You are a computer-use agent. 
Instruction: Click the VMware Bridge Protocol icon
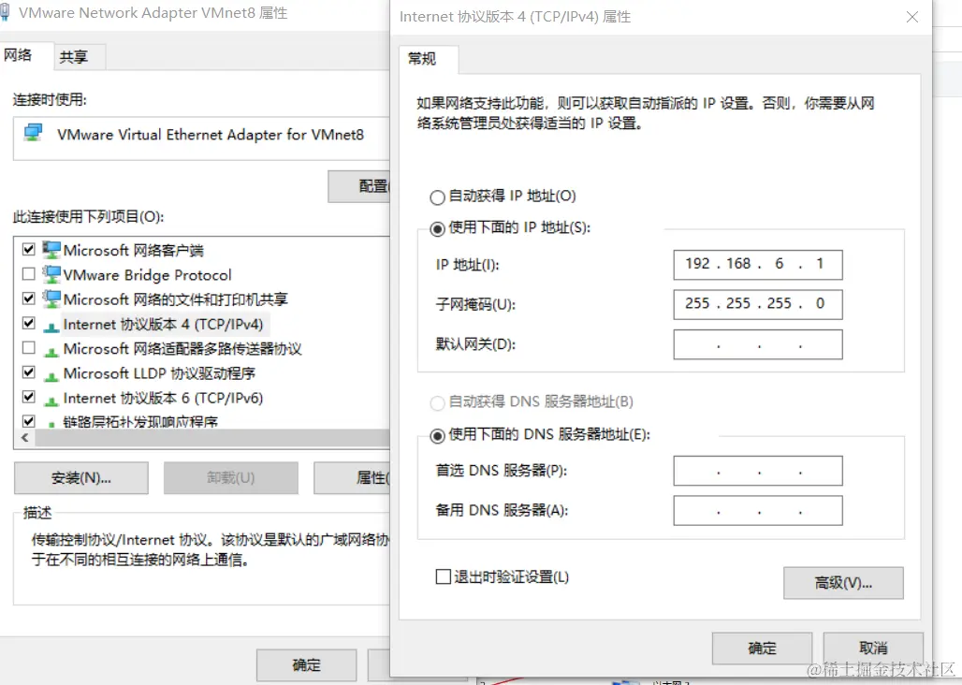click(51, 274)
